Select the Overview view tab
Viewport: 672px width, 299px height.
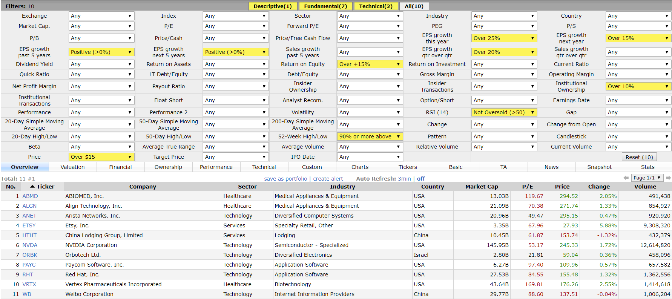click(x=25, y=167)
